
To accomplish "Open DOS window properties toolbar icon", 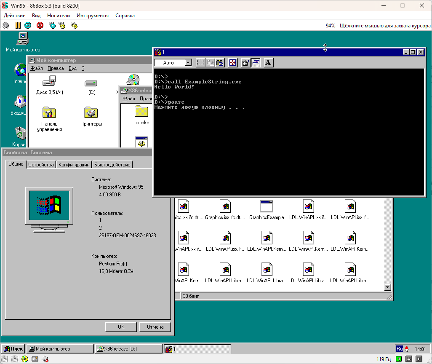I will click(246, 63).
